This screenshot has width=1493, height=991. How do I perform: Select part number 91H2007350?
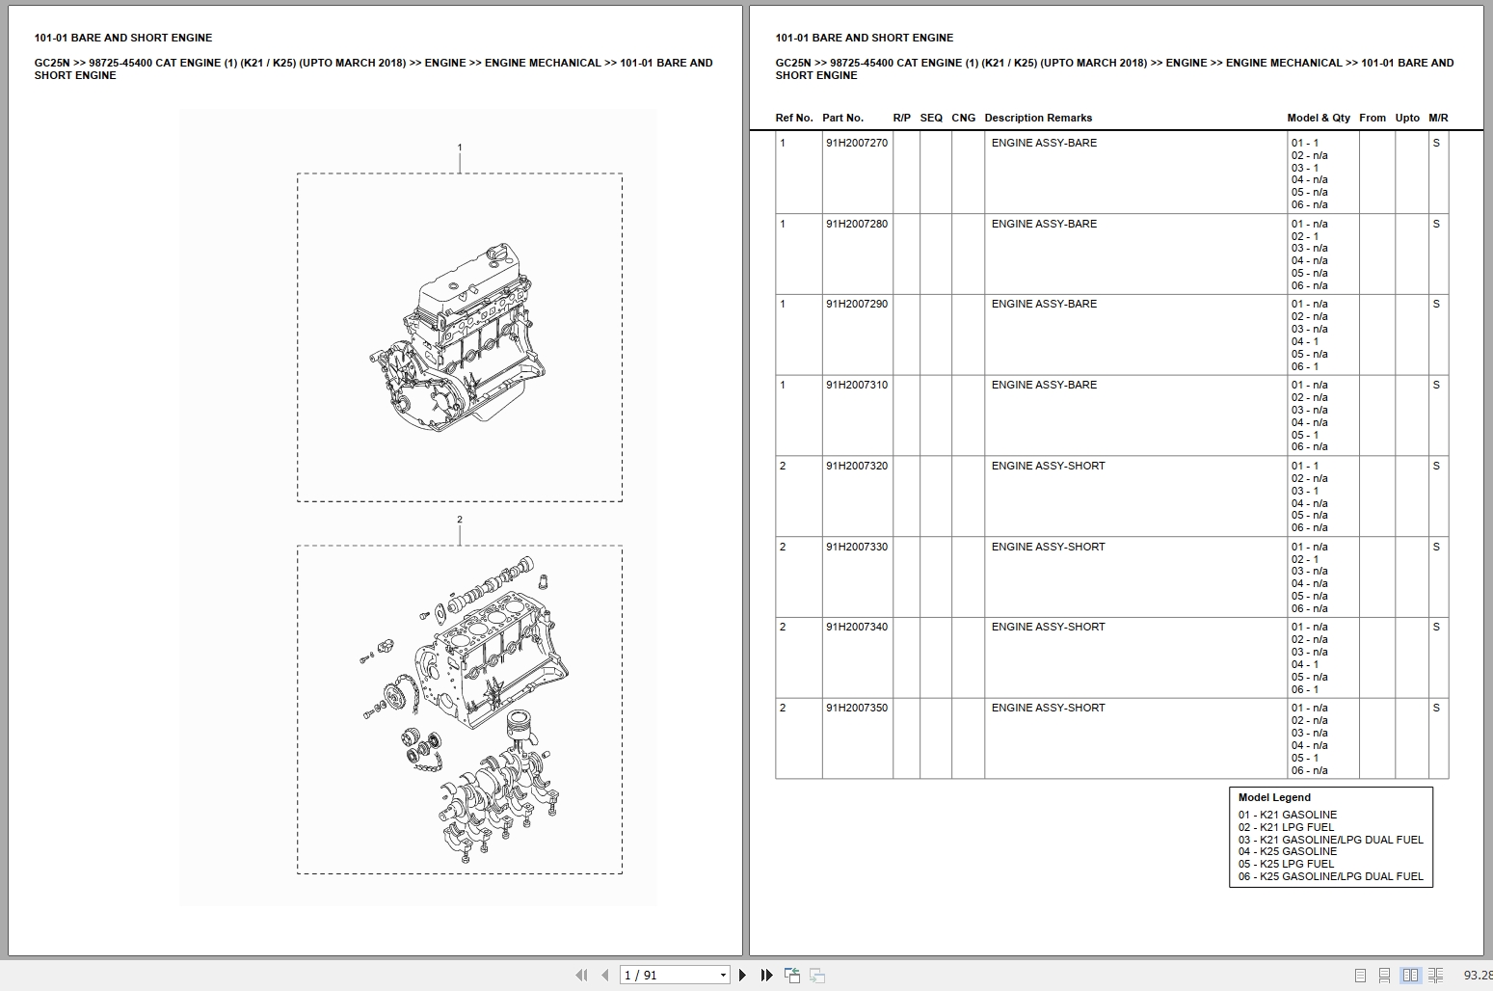point(857,707)
